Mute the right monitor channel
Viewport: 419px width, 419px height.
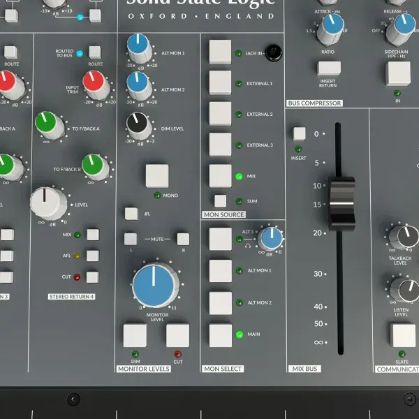tap(183, 239)
